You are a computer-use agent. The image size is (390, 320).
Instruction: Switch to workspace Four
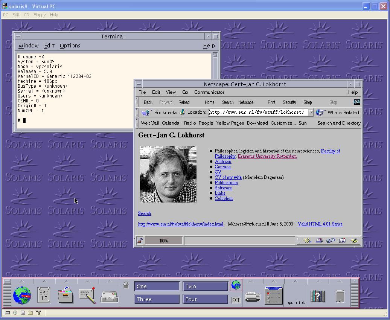click(206, 299)
